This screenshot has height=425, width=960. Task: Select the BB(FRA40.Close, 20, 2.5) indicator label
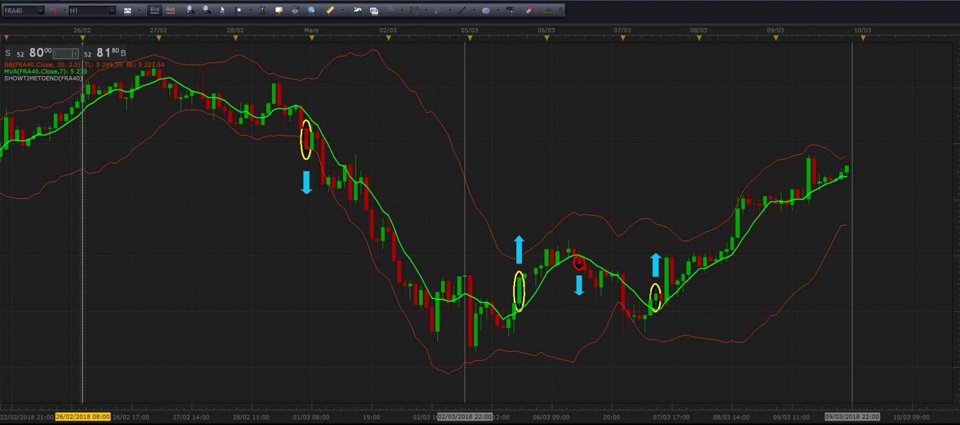(43, 64)
